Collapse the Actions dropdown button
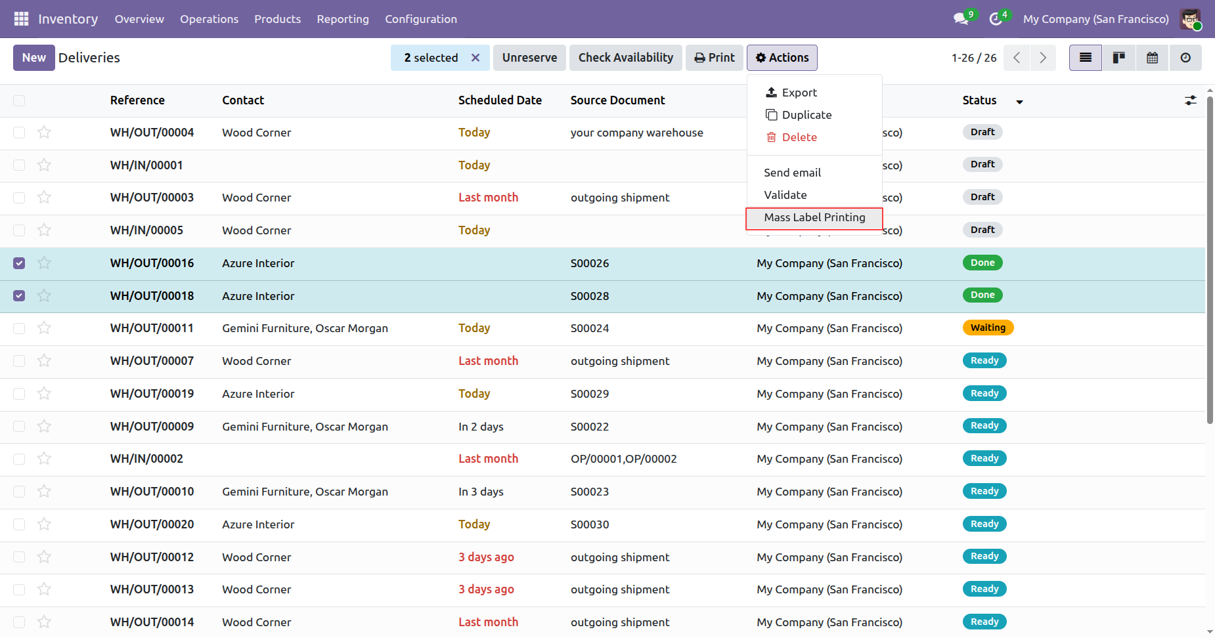 pyautogui.click(x=782, y=58)
